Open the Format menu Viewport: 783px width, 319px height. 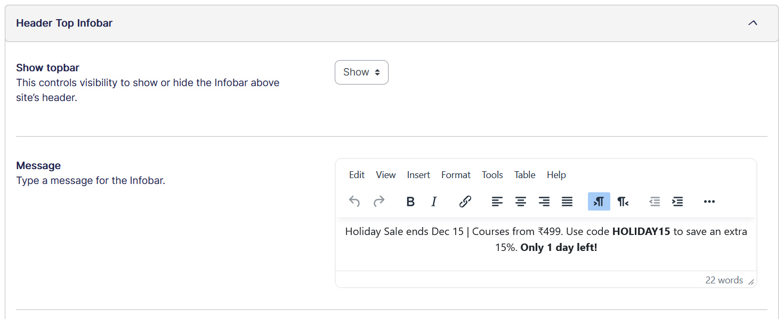click(456, 175)
